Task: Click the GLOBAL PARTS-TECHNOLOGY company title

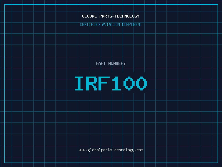Action: click(111, 16)
